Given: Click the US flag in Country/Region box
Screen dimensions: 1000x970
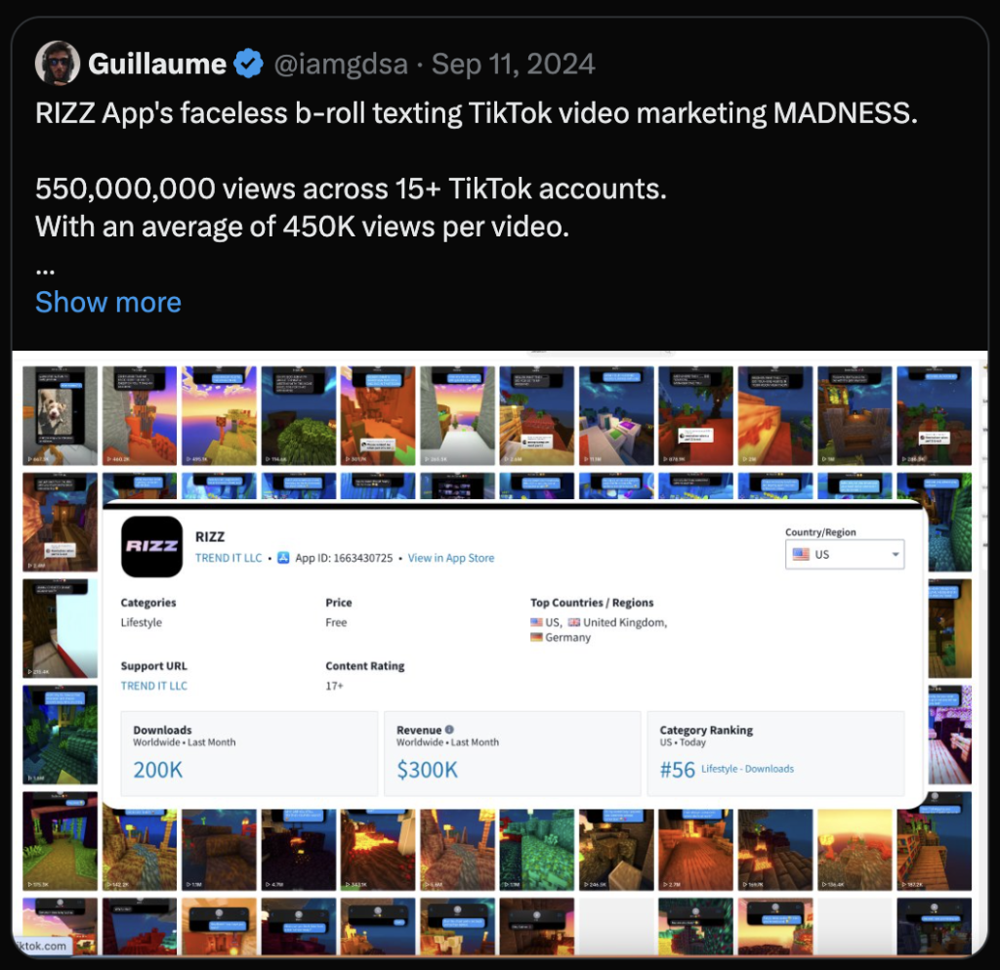Looking at the screenshot, I should tap(801, 554).
